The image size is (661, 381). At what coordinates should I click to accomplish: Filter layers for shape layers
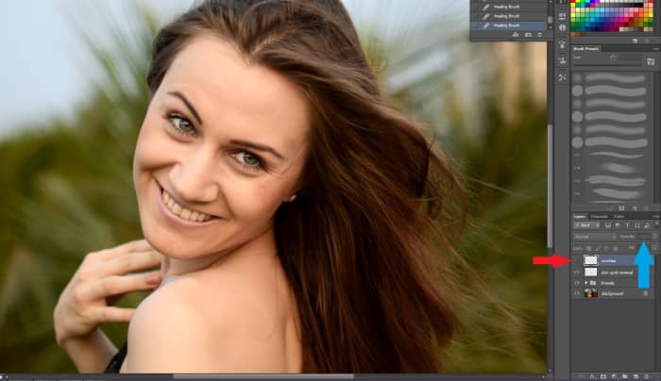coord(637,225)
